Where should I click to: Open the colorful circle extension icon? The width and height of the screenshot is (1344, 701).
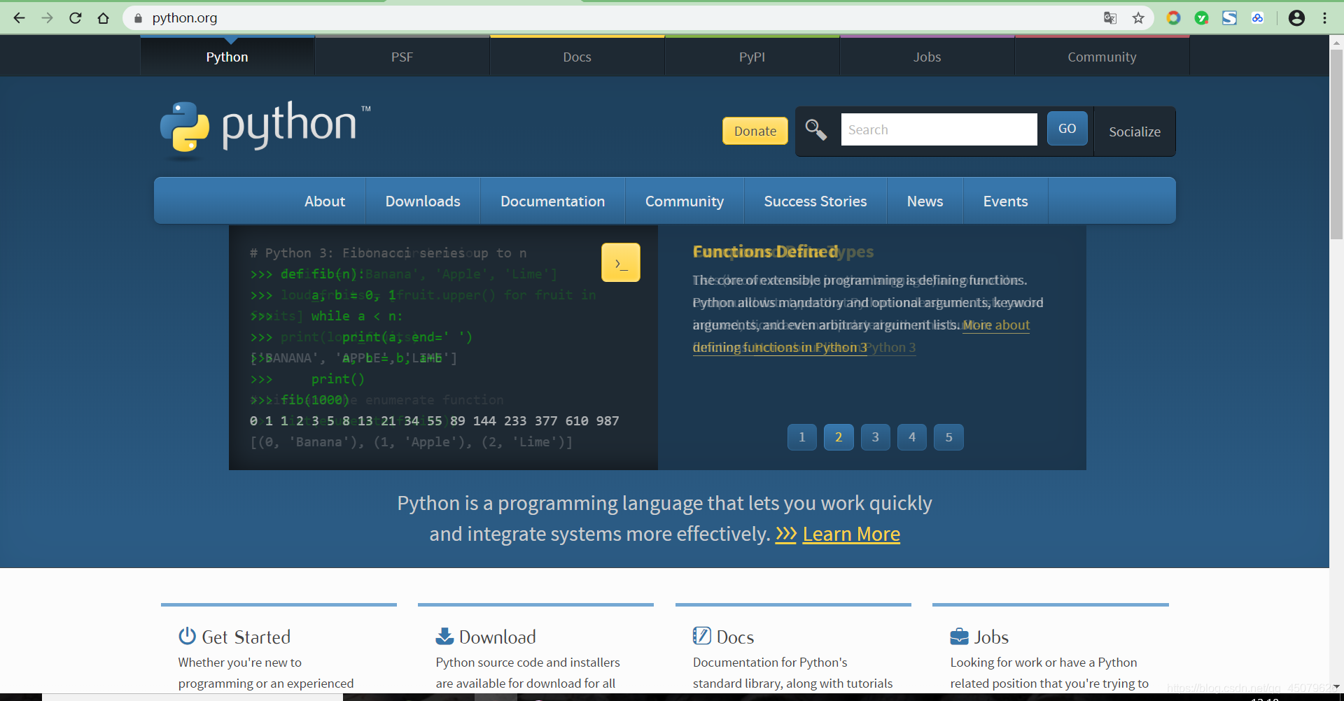[x=1173, y=18]
